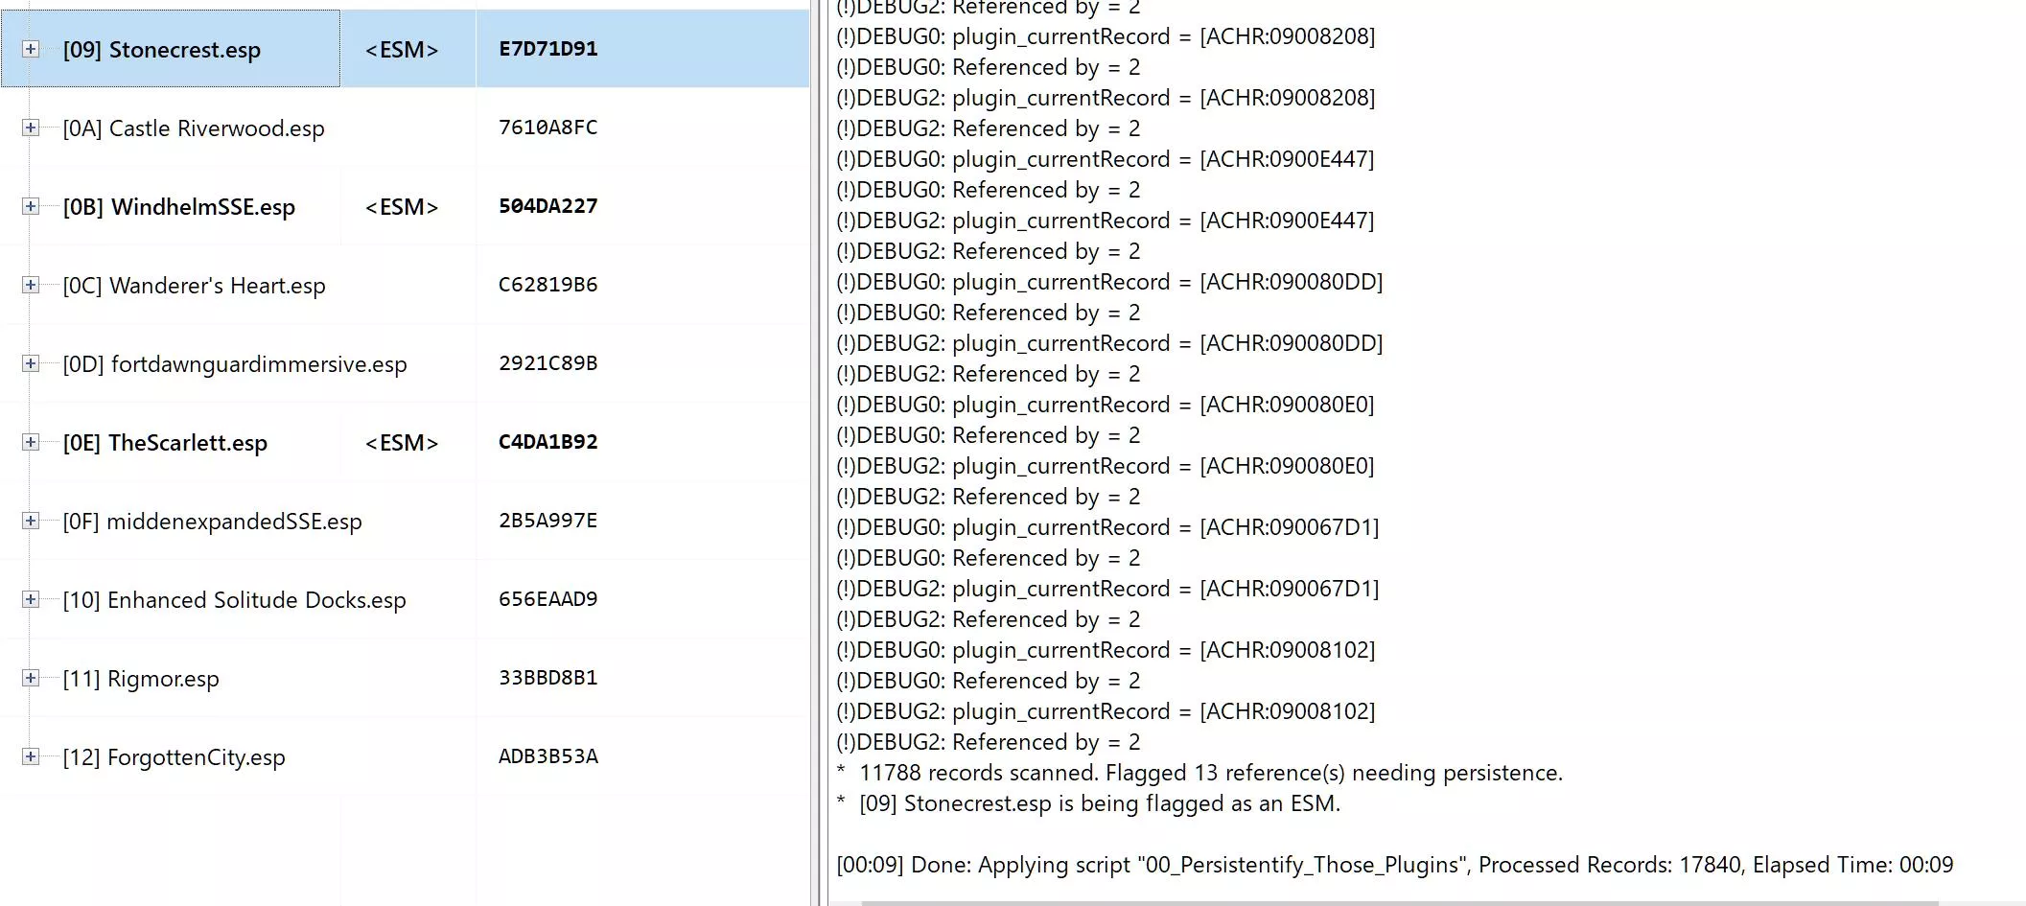Click the 'Done: Applying script' log line
The width and height of the screenshot is (2026, 906).
tap(1395, 865)
